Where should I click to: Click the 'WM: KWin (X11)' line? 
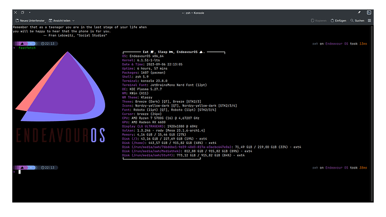coord(135,93)
